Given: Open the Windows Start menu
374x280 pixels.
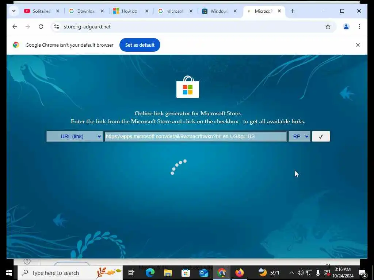Looking at the screenshot, I should (9, 273).
